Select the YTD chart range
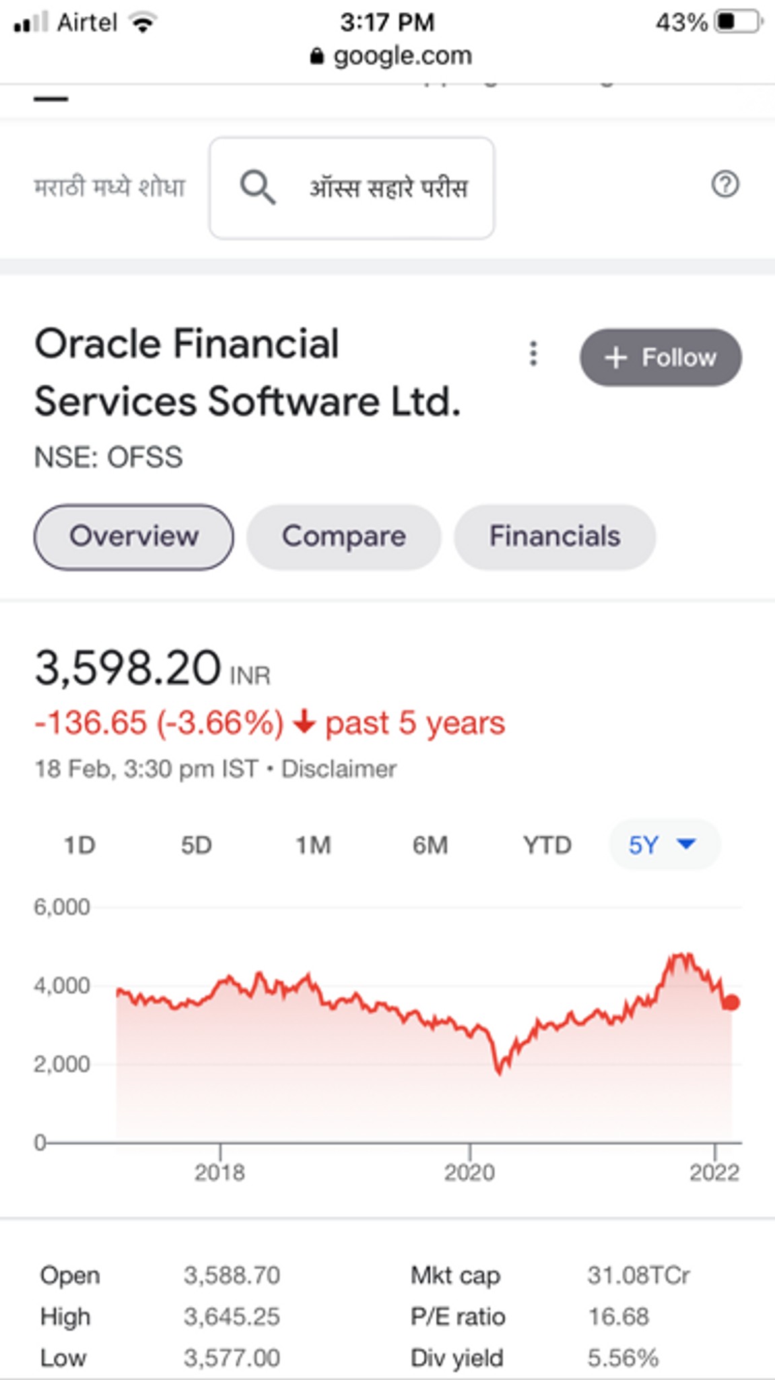The image size is (775, 1380). click(547, 845)
